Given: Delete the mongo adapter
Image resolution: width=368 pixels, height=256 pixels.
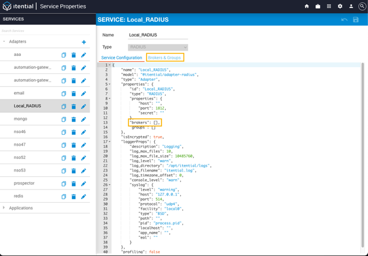Looking at the screenshot, I should (x=74, y=119).
